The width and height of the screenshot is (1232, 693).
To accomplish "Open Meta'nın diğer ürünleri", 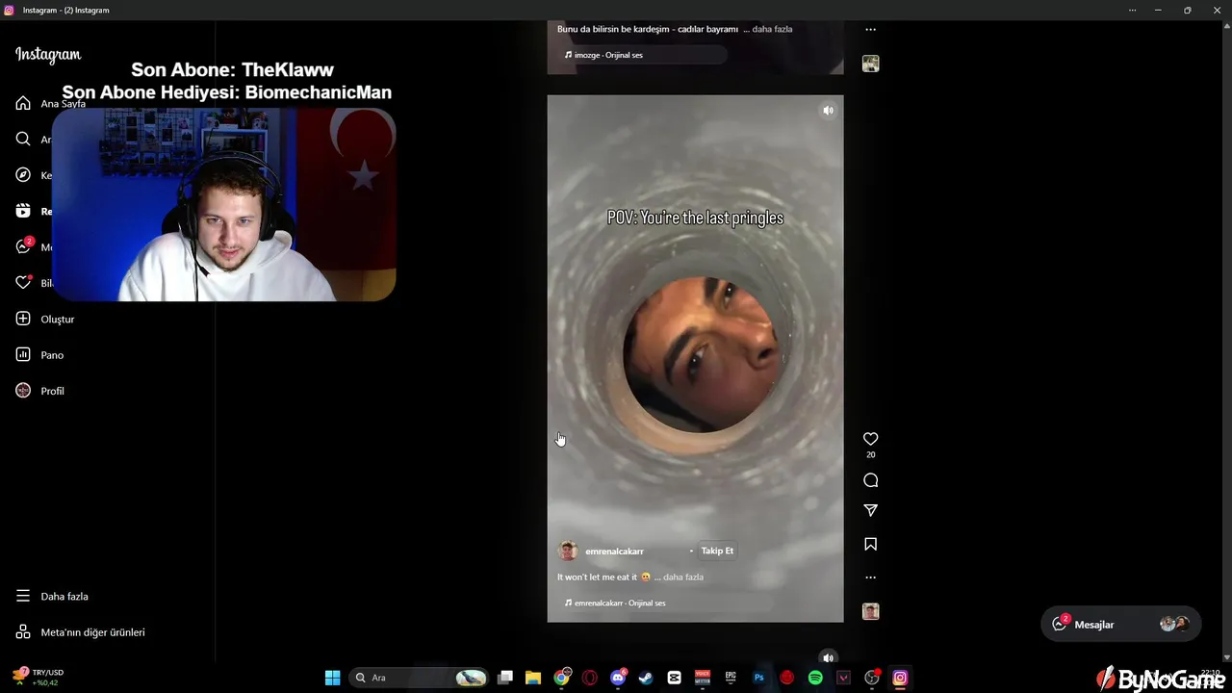I will [x=80, y=632].
